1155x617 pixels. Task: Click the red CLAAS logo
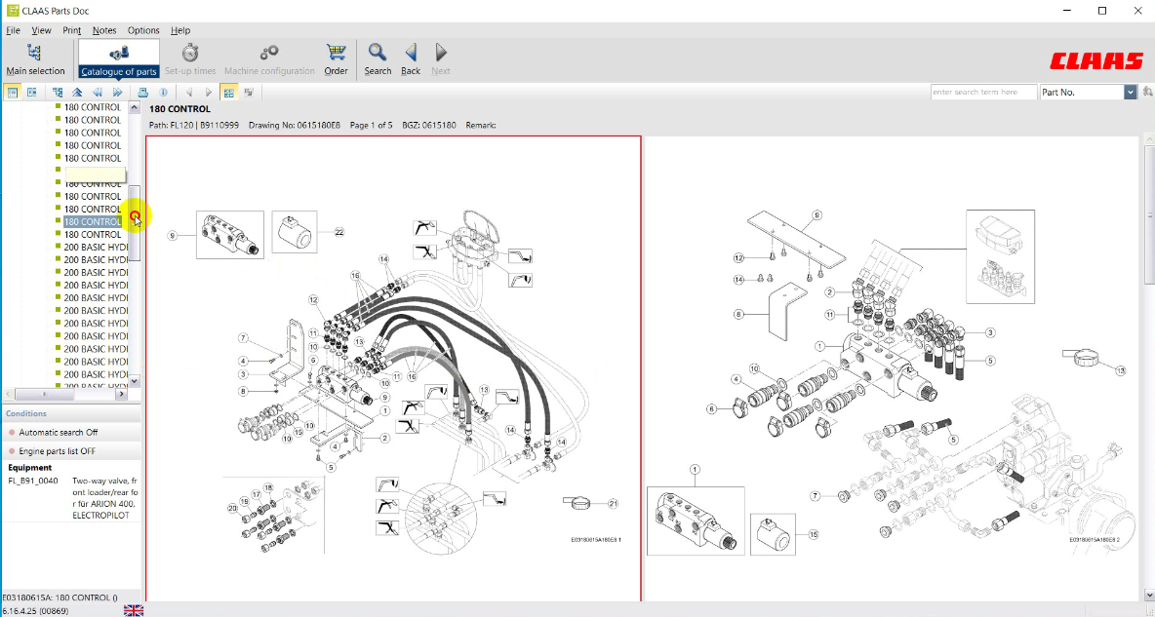1096,61
